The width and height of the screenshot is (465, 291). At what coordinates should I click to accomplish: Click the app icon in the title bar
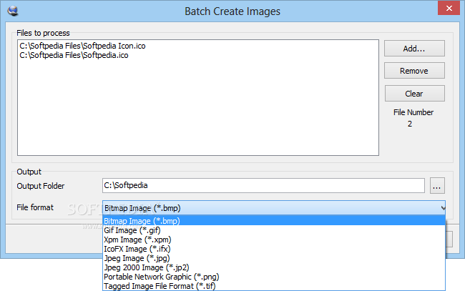pos(13,11)
